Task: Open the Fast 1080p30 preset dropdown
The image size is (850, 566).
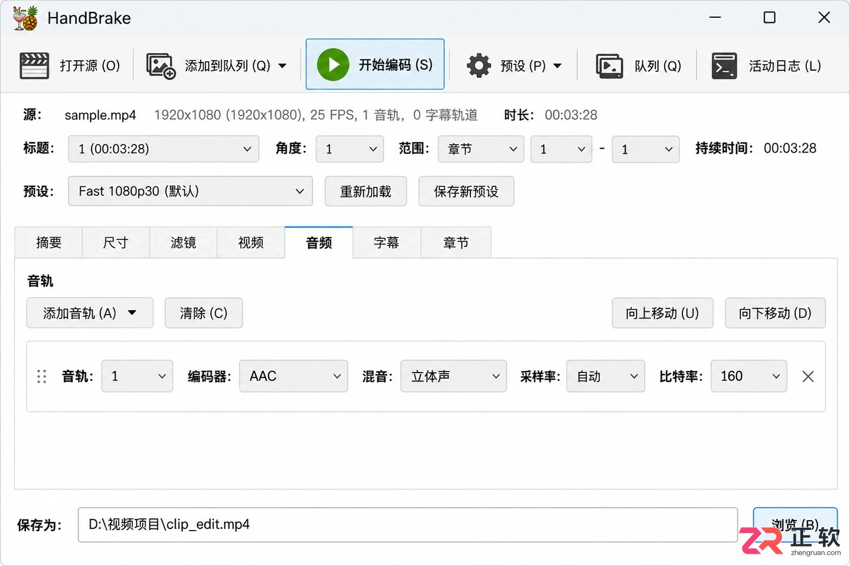Action: click(x=190, y=191)
